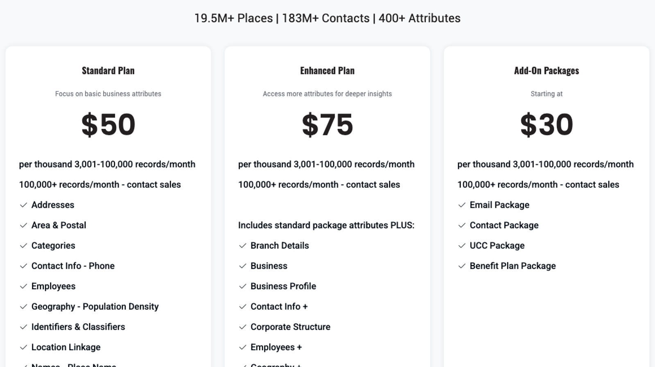Click the checkmark by Corporate Structure
The width and height of the screenshot is (655, 367).
pyautogui.click(x=243, y=327)
